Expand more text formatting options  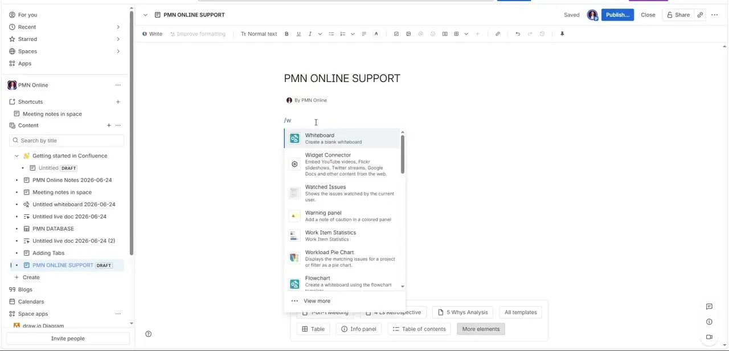(x=320, y=34)
